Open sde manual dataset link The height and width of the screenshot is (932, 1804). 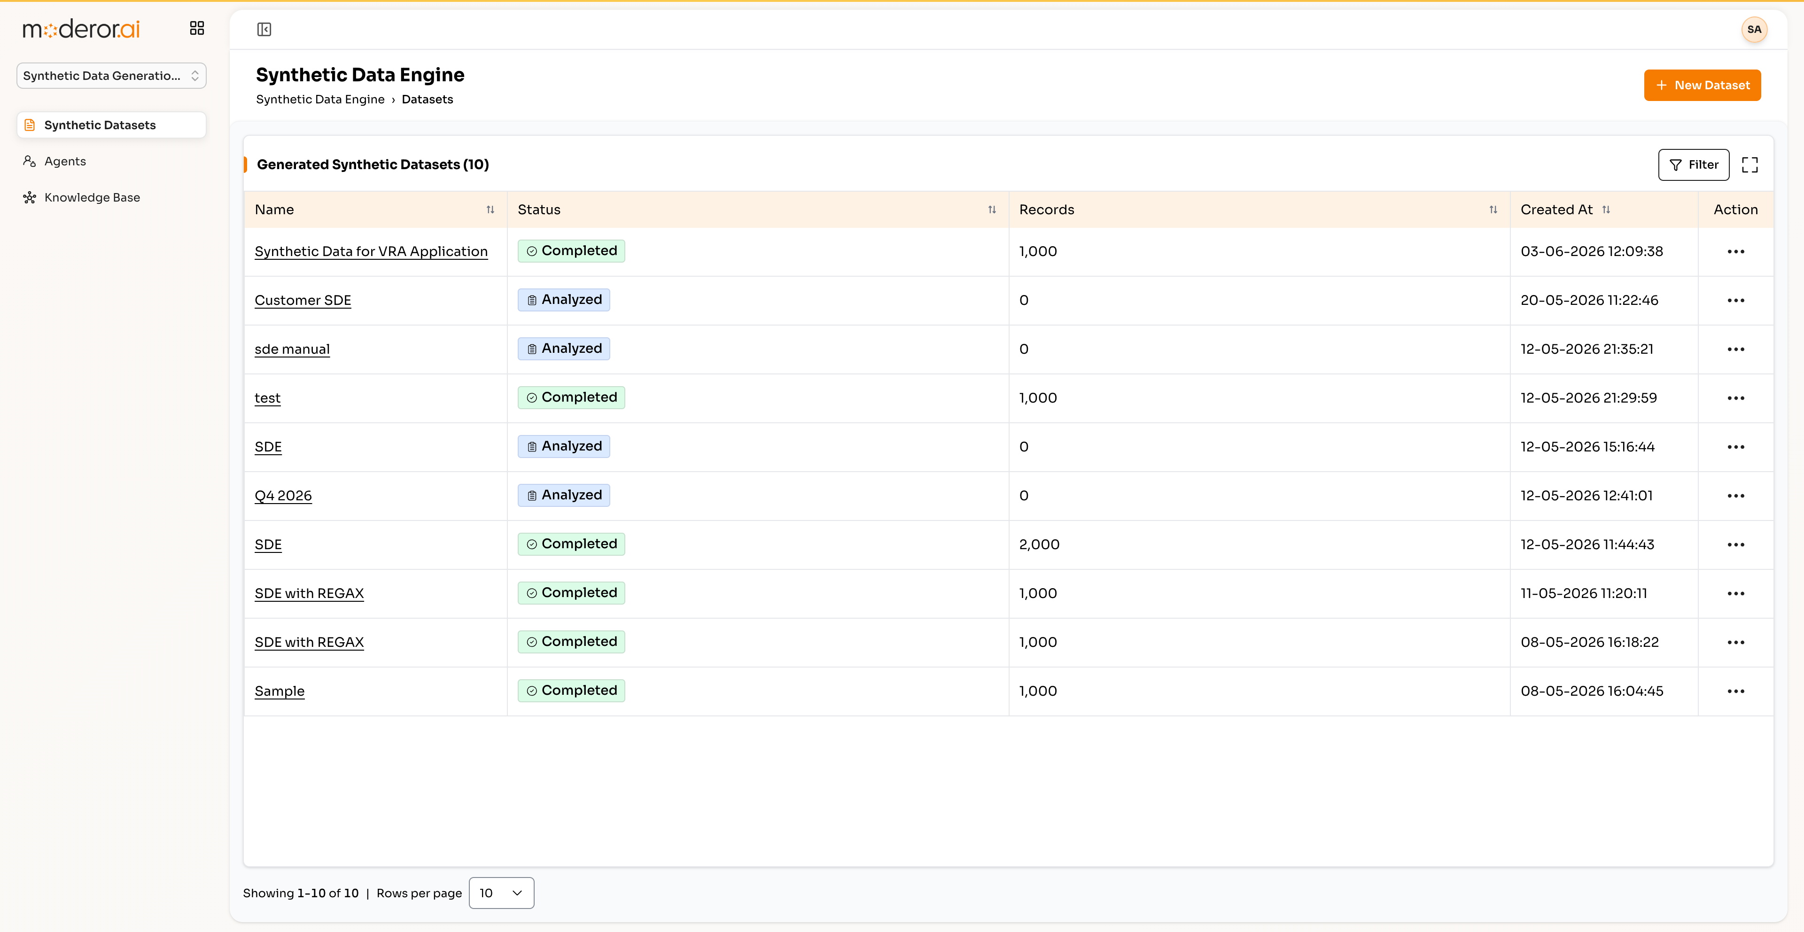click(x=292, y=349)
